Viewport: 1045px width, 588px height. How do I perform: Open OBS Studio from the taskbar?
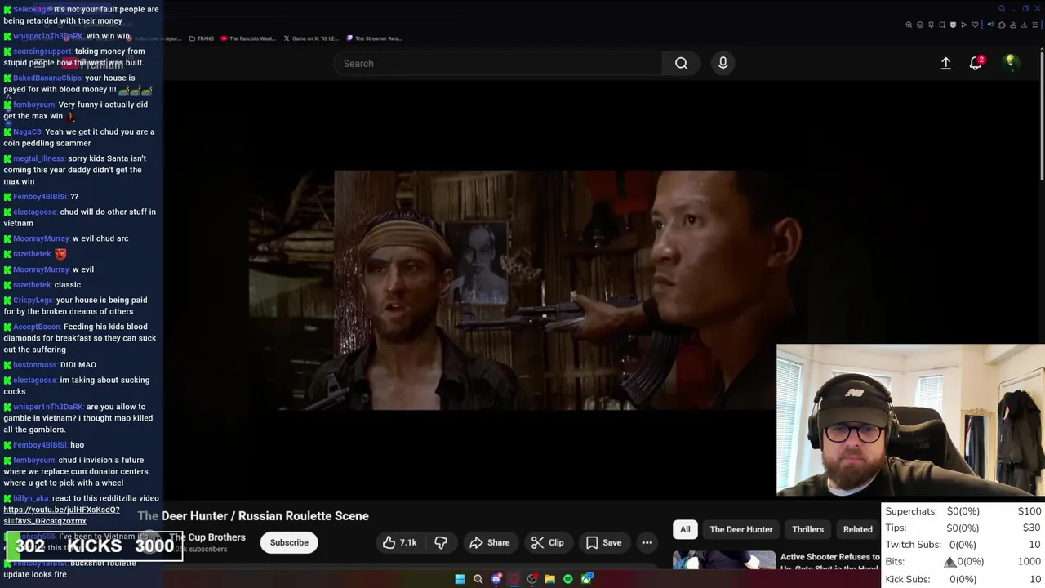pyautogui.click(x=531, y=579)
